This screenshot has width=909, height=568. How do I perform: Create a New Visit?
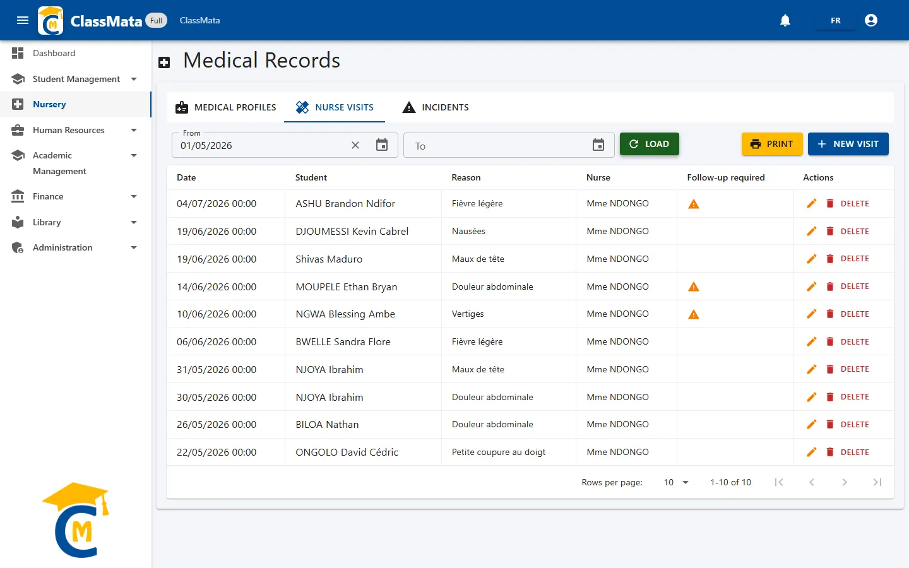click(848, 144)
